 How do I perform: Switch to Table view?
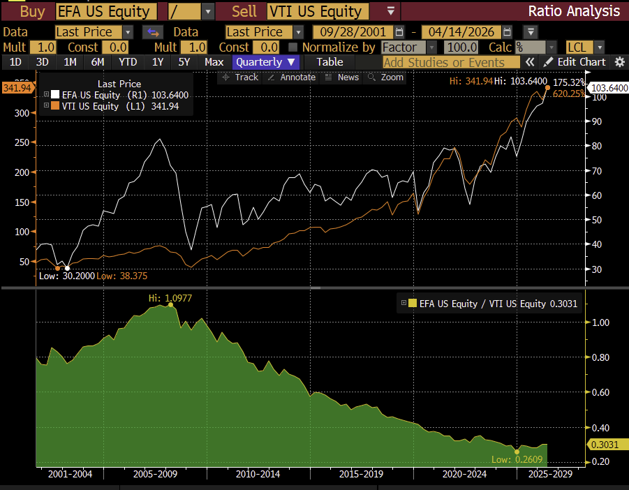330,62
